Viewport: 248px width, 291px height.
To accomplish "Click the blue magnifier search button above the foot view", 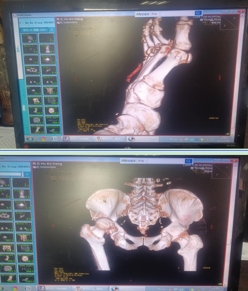I will pos(198,13).
